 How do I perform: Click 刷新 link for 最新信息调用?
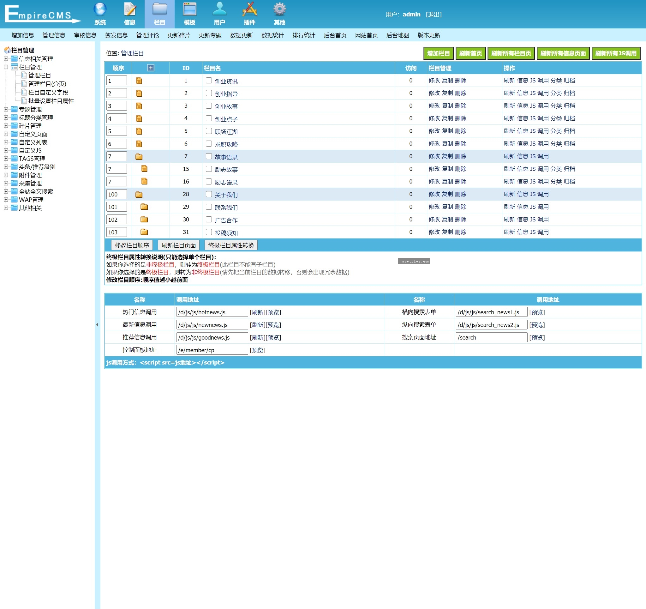pyautogui.click(x=258, y=325)
